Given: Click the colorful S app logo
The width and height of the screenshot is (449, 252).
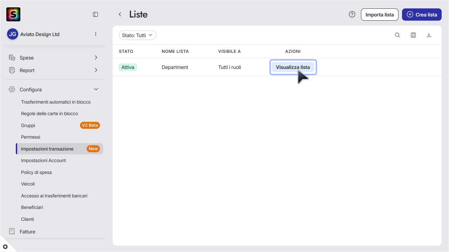Looking at the screenshot, I should point(13,14).
